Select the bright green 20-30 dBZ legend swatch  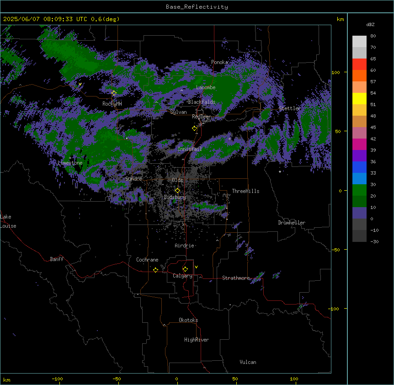coord(359,190)
